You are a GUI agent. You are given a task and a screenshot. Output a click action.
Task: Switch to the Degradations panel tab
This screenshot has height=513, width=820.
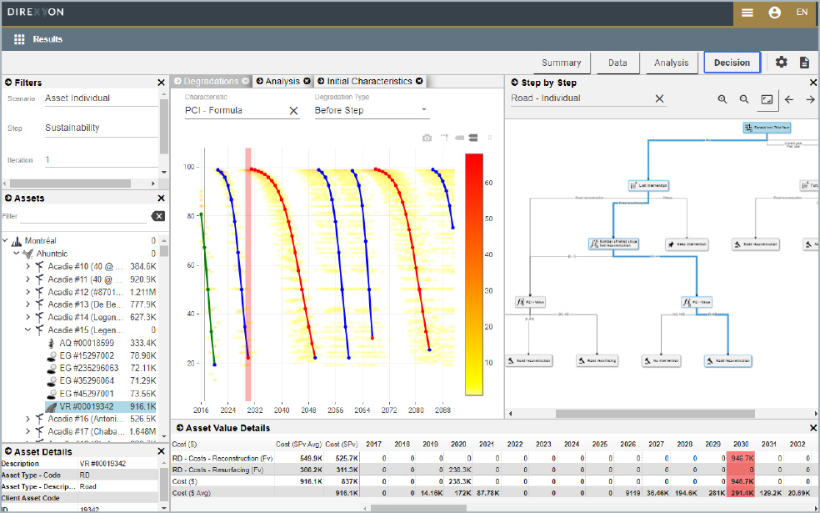pyautogui.click(x=211, y=81)
